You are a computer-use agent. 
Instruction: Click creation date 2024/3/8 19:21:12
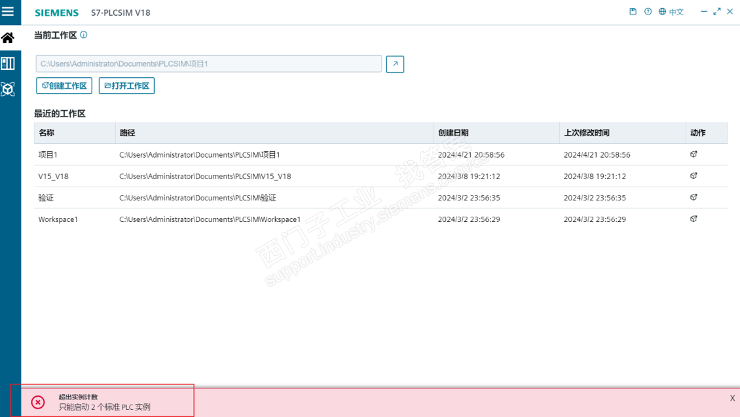(x=469, y=177)
